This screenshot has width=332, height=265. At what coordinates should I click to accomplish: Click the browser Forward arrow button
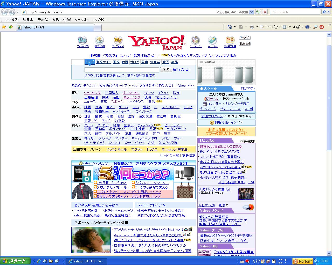[11, 12]
